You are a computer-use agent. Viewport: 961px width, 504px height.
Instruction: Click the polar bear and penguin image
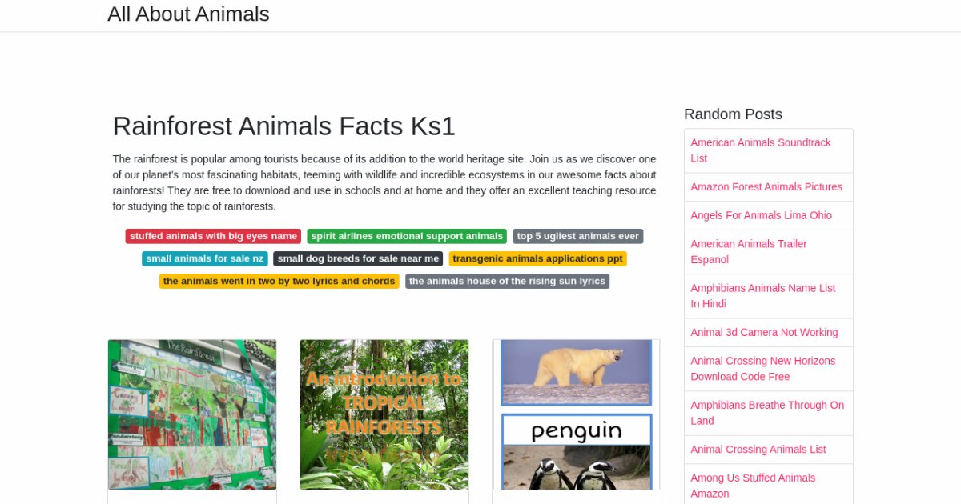[x=577, y=414]
